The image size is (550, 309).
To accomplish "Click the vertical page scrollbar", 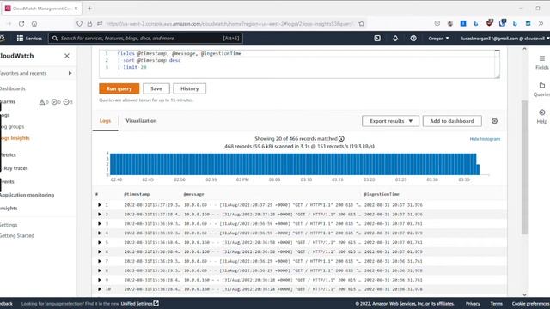I will point(524,167).
